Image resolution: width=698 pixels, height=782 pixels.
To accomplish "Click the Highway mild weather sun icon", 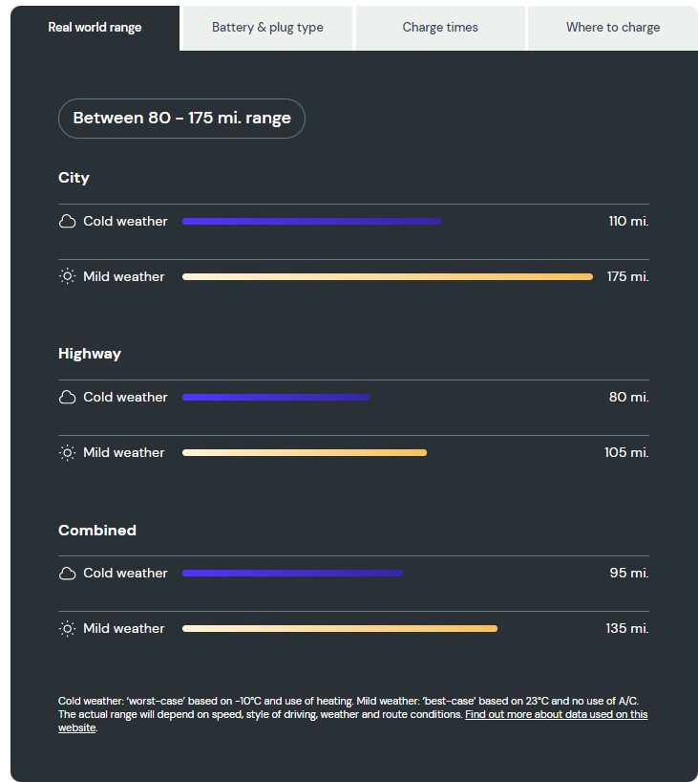I will tap(67, 452).
